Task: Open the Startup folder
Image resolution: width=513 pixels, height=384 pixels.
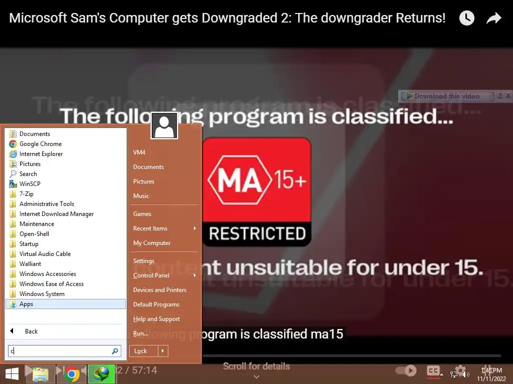Action: click(x=66, y=244)
